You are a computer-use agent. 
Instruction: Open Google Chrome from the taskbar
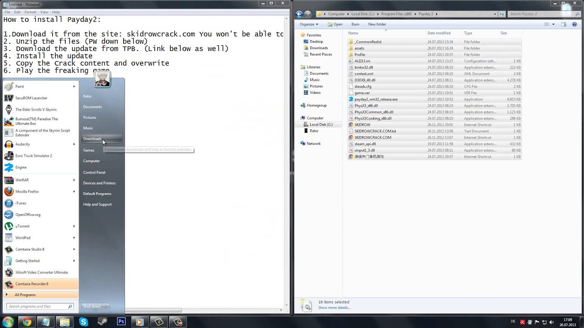coord(27,322)
